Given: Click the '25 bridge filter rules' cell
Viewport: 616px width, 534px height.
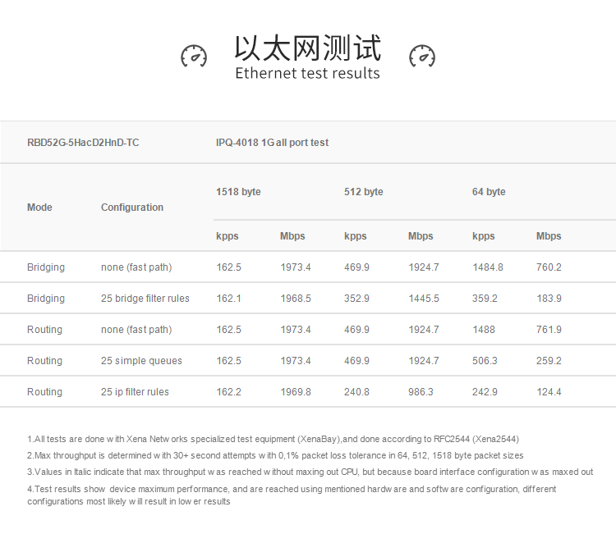Looking at the screenshot, I should point(145,299).
